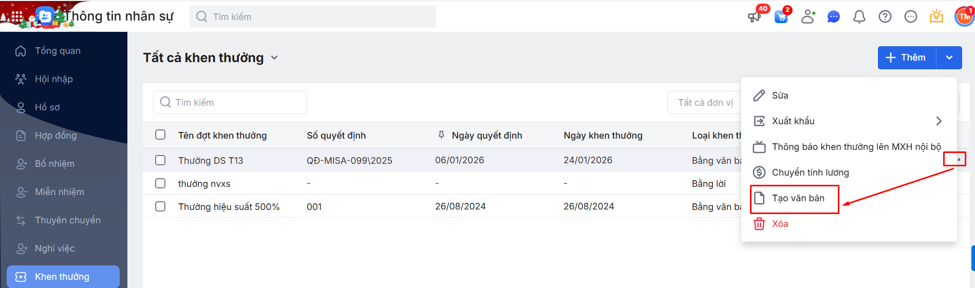Choose Tạo văn bản from context menu
The width and height of the screenshot is (975, 288).
pyautogui.click(x=798, y=198)
